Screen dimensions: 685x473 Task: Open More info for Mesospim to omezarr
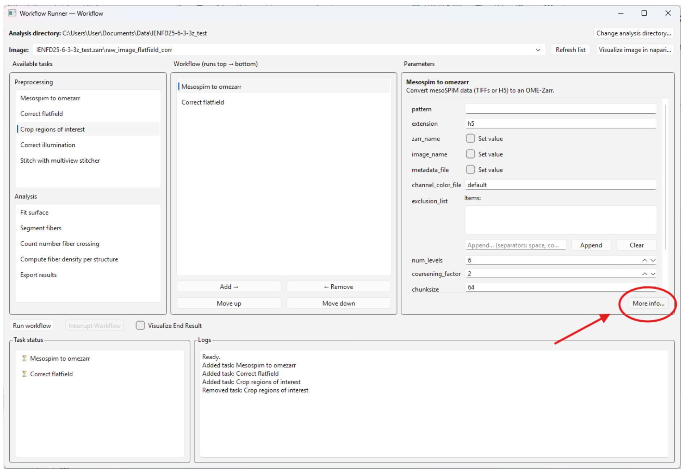click(x=648, y=303)
